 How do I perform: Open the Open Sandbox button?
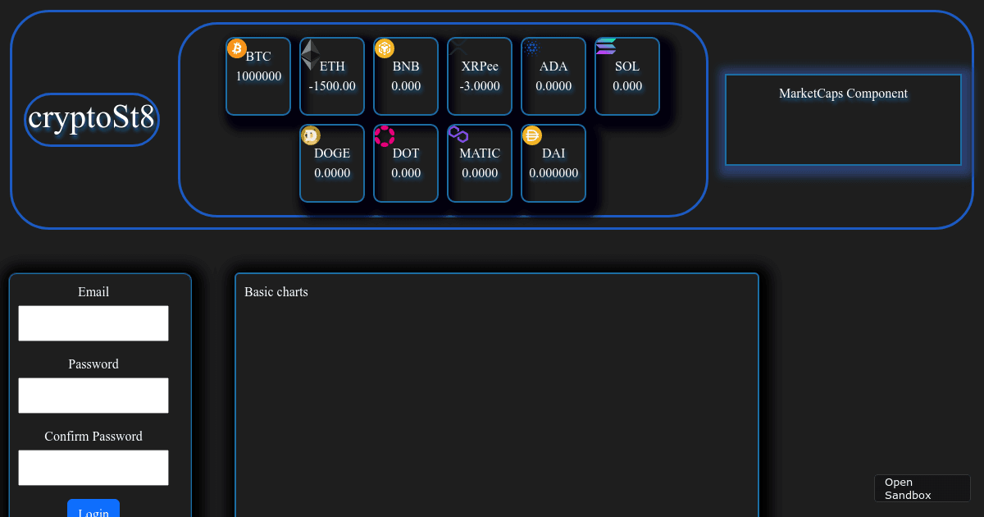(x=922, y=488)
